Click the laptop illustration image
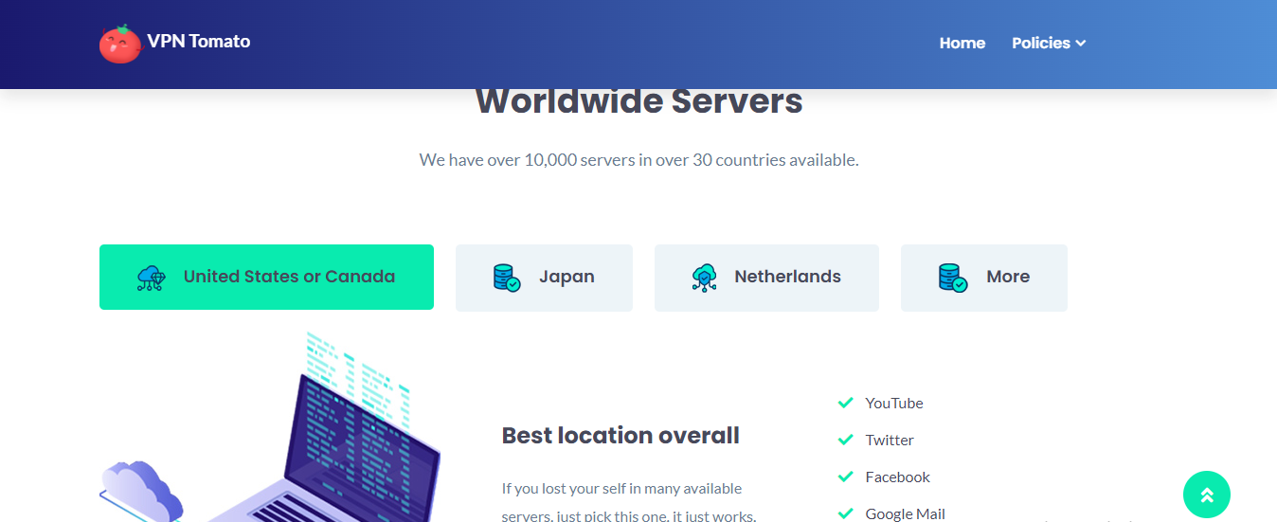 tap(270, 427)
